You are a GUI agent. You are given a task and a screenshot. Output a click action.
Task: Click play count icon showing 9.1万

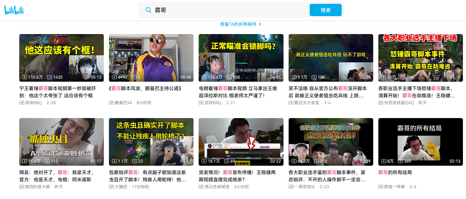point(294,77)
